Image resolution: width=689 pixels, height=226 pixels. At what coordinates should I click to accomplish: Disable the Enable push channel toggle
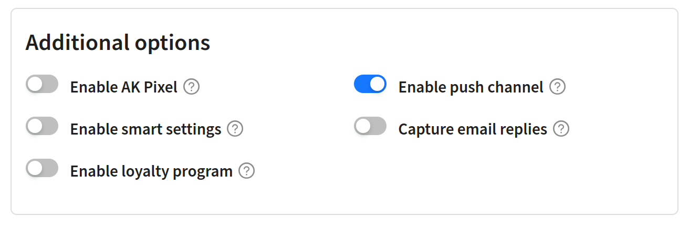(x=370, y=84)
